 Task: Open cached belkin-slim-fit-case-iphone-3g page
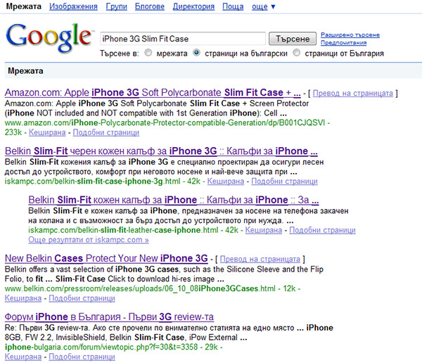pos(226,181)
